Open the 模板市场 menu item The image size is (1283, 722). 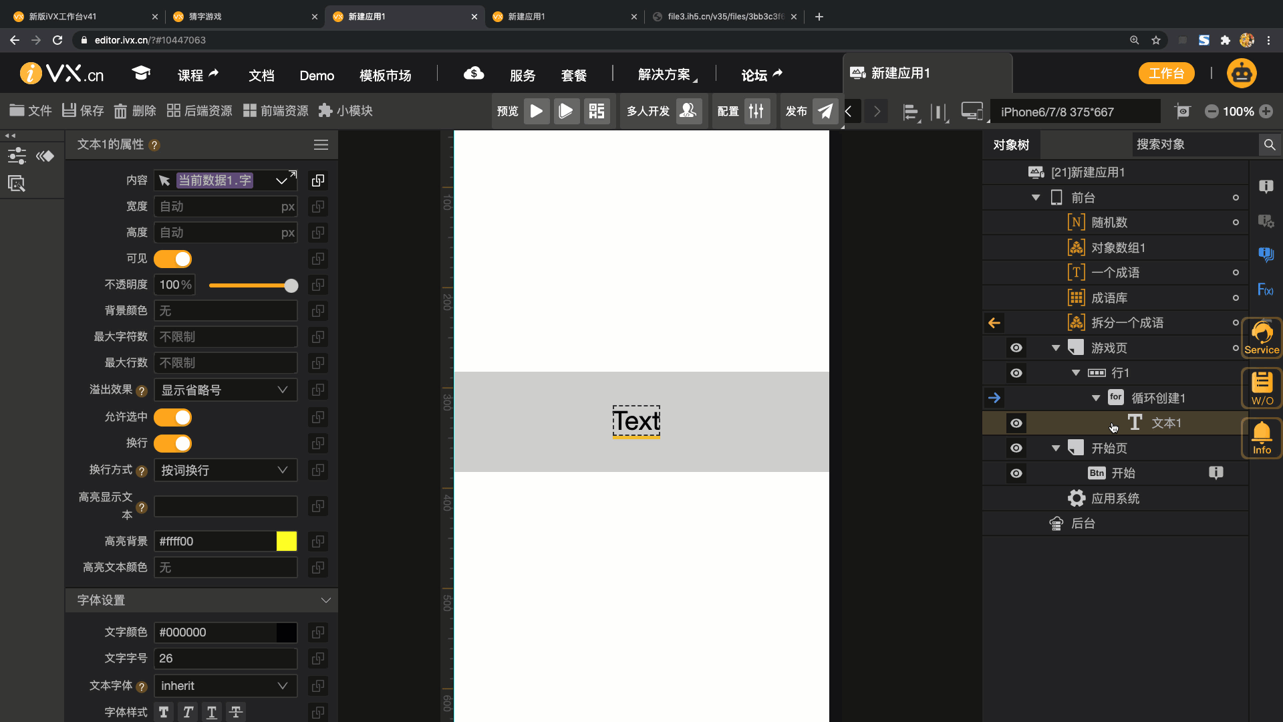384,75
